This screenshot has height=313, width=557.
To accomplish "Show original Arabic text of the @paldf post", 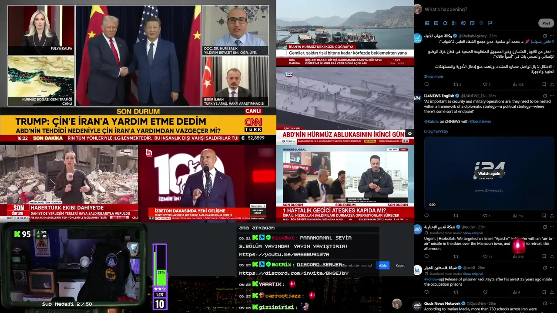I will (473, 274).
